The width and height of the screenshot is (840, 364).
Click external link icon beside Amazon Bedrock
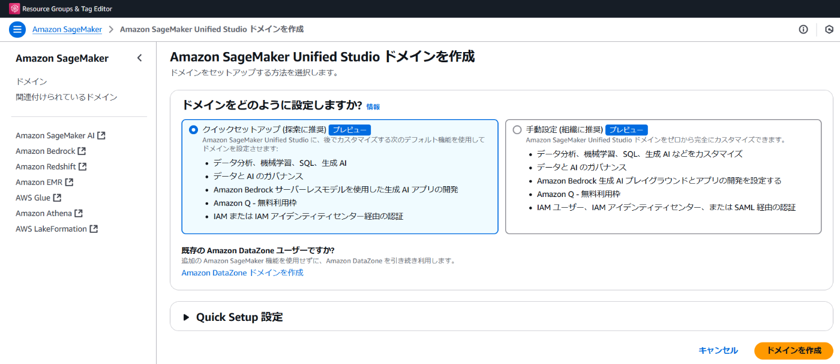(82, 151)
